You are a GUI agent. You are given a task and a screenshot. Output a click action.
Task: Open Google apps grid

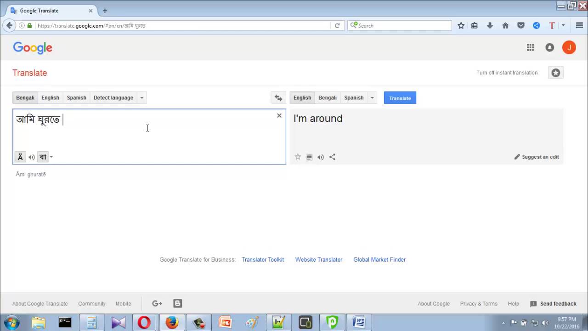pos(530,47)
